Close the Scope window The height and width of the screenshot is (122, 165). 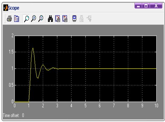tap(156, 5)
